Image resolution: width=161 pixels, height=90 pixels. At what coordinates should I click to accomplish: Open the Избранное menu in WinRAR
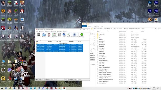tap(53, 32)
